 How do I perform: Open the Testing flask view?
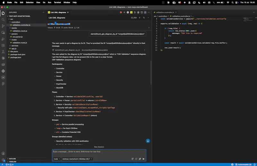[3, 52]
